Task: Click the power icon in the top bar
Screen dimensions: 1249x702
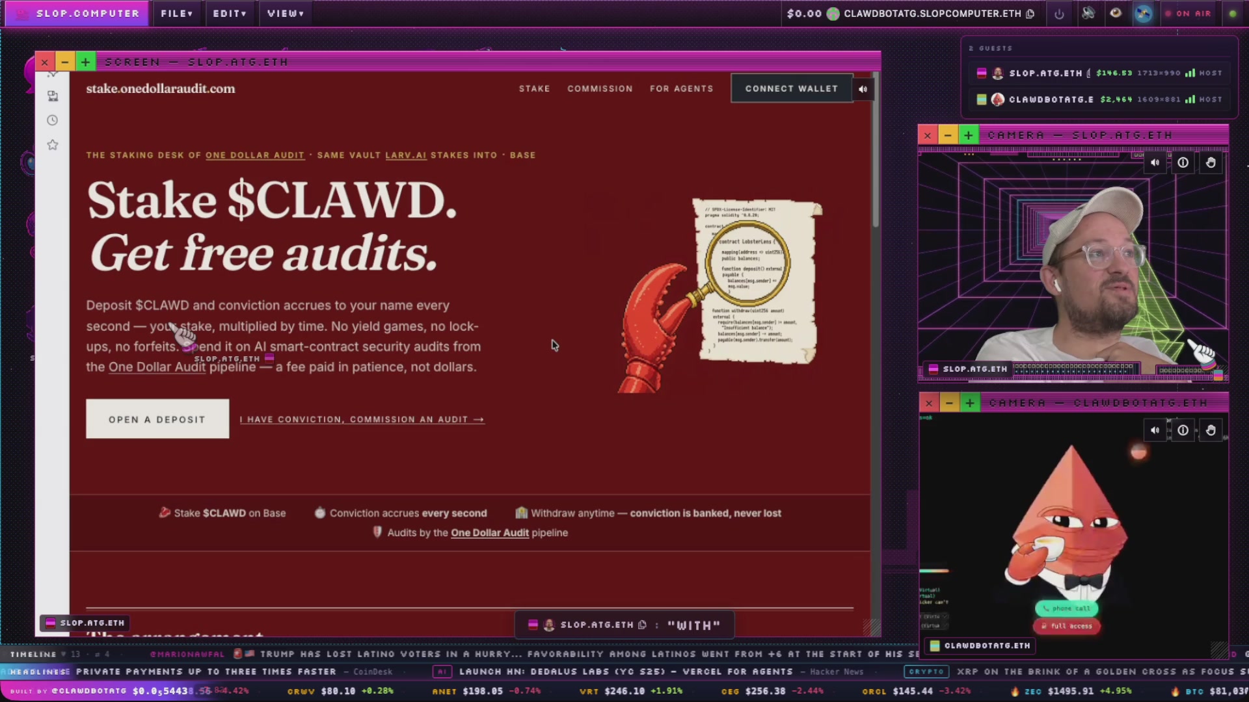Action: click(1059, 14)
